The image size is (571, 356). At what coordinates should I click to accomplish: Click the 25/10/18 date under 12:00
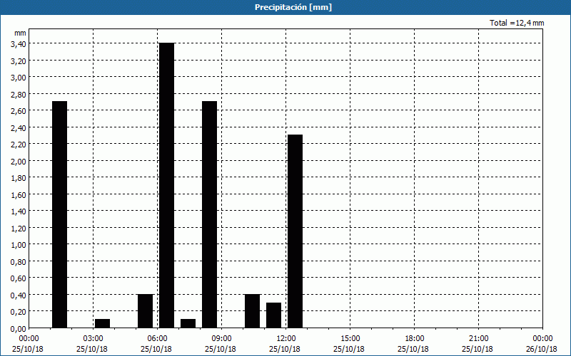click(285, 349)
